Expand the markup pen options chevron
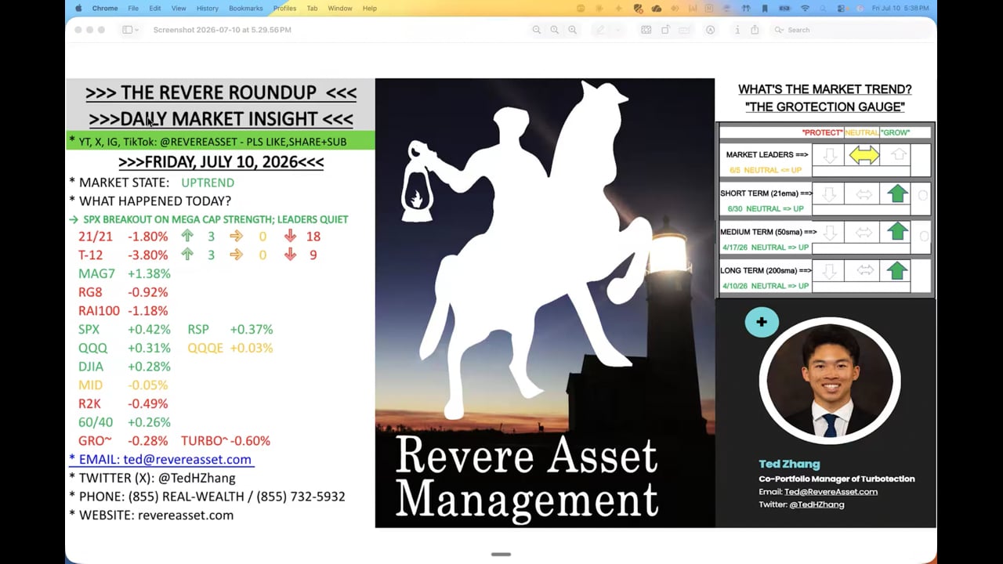Screen dimensions: 1003x564 618,30
